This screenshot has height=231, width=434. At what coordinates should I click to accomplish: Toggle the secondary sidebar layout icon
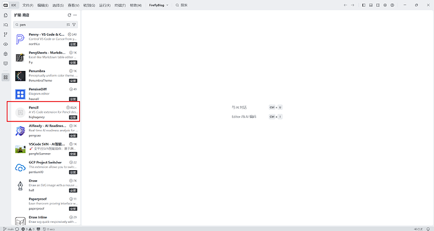point(378,5)
